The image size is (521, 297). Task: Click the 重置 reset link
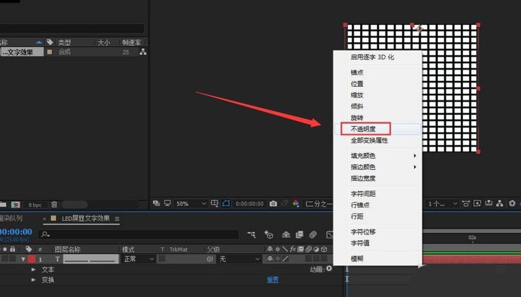pyautogui.click(x=272, y=280)
